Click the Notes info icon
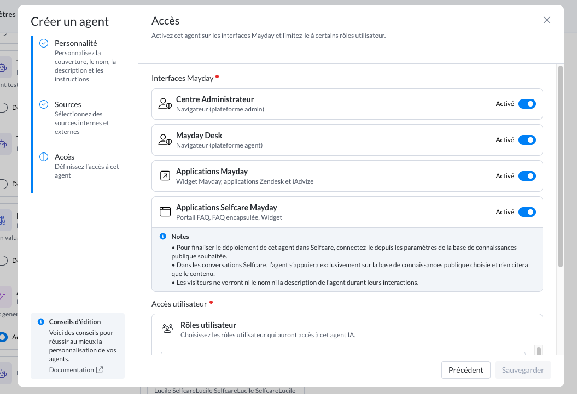Image resolution: width=577 pixels, height=394 pixels. [162, 237]
